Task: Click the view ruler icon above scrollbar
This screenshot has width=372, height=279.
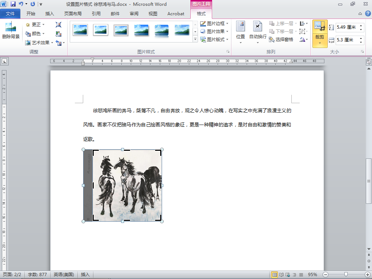Action: pos(369,62)
